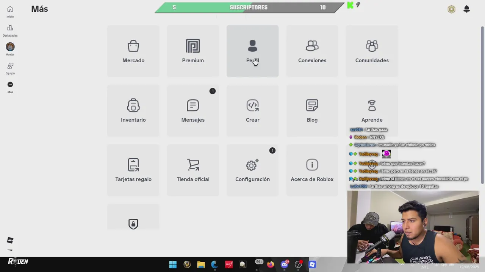
Task: Click the Más page heading
Action: [x=39, y=9]
